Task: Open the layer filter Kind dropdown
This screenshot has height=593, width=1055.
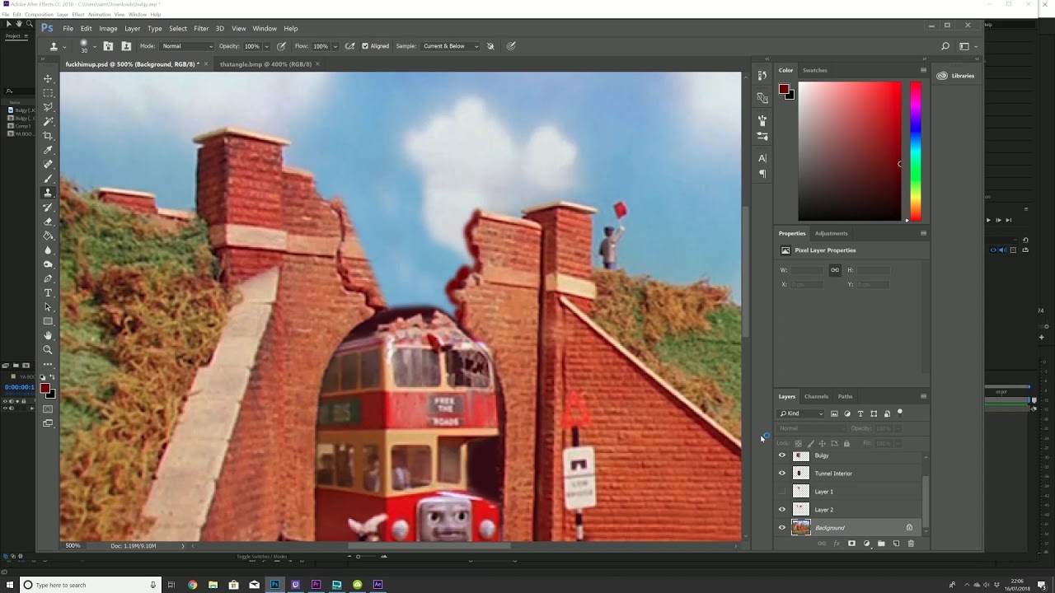Action: pos(801,413)
